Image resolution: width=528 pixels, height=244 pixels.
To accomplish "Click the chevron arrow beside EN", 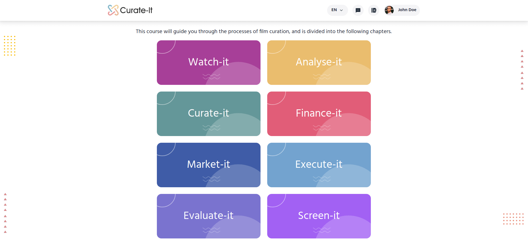I will (x=341, y=10).
